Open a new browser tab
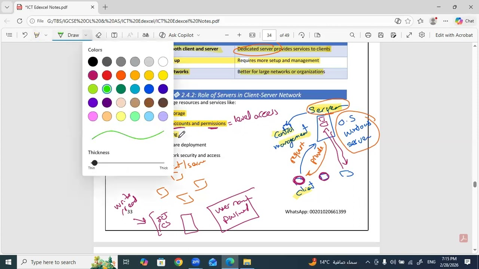This screenshot has height=269, width=479. 105,7
